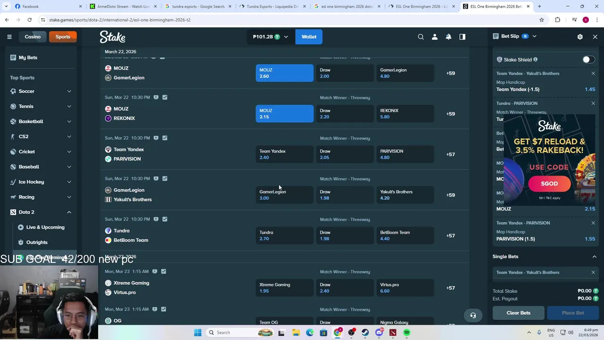Open Steam from the taskbar

click(365, 332)
